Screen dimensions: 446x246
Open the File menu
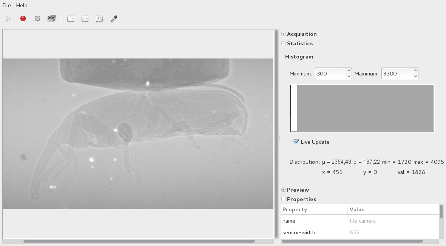pos(6,5)
